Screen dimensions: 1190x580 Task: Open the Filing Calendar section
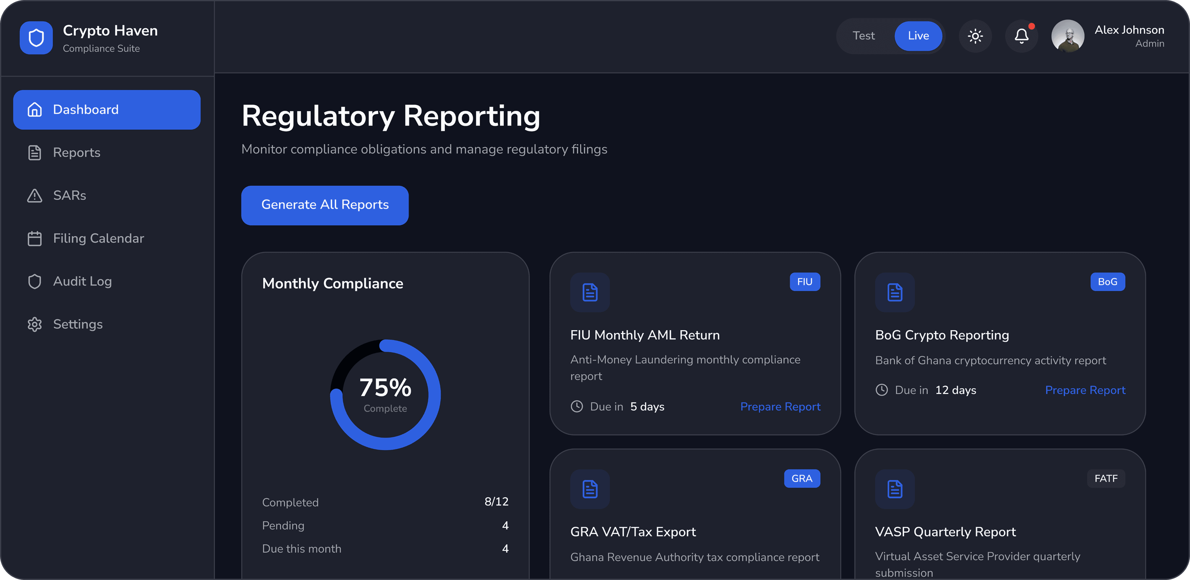pyautogui.click(x=99, y=238)
